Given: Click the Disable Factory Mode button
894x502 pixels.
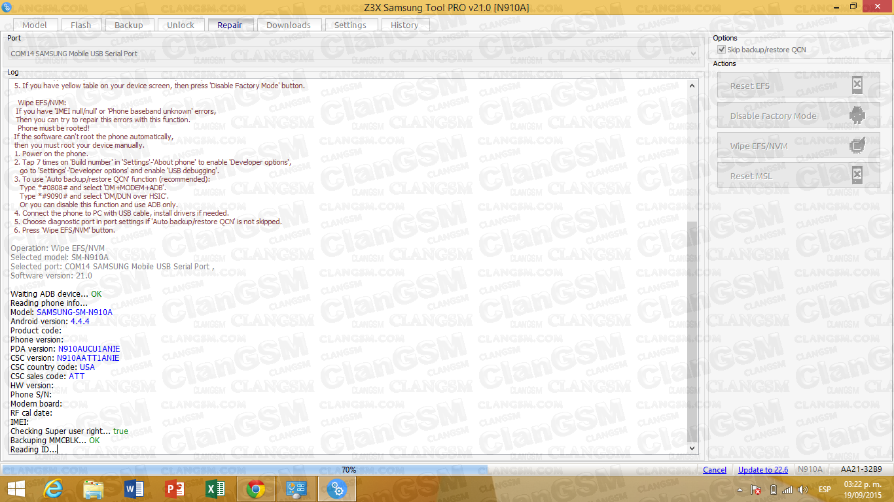Looking at the screenshot, I should (798, 116).
